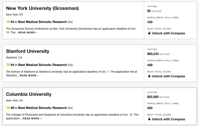Select the Columbia enrollment number 580

(x=150, y=108)
